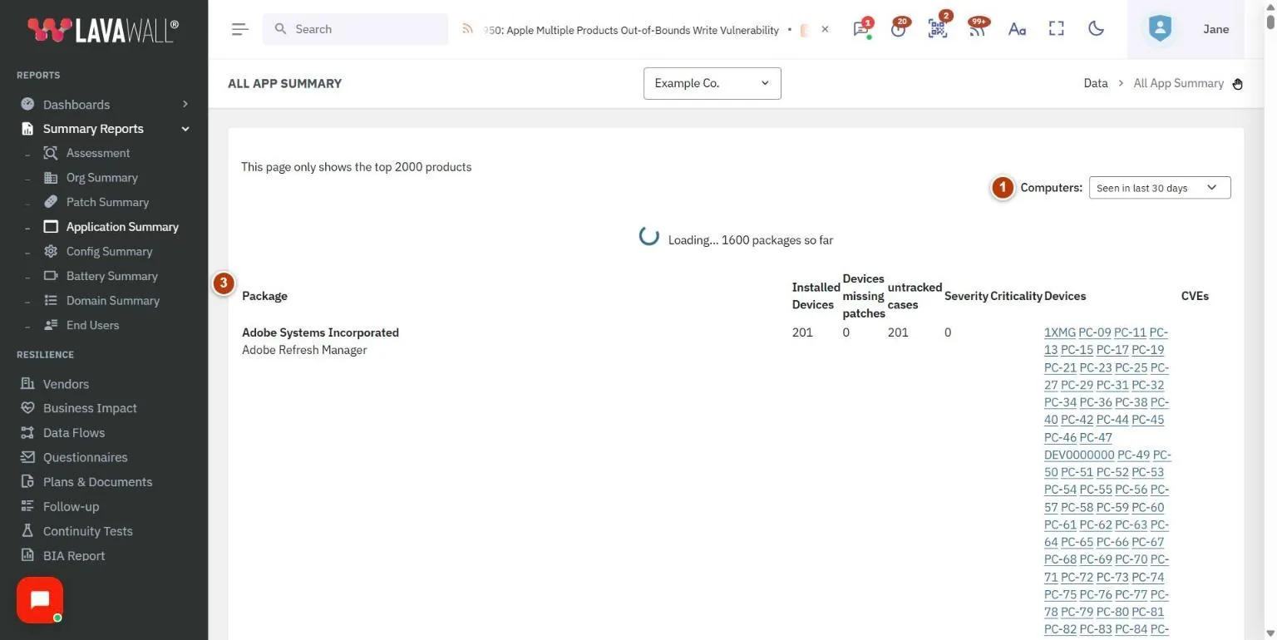Click the All App Summary breadcrumb
The width and height of the screenshot is (1277, 640).
1178,83
